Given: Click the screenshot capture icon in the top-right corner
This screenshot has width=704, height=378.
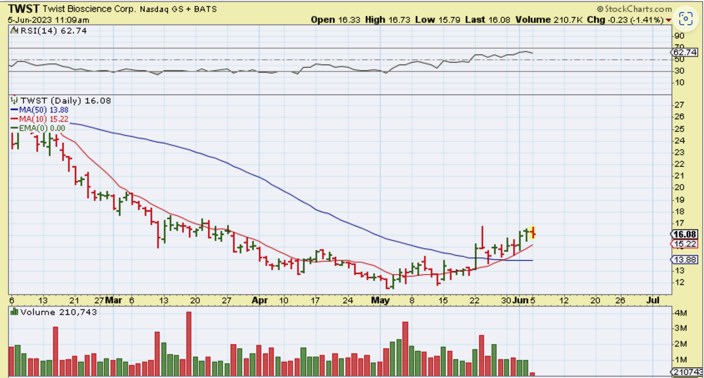Looking at the screenshot, I should pyautogui.click(x=685, y=19).
